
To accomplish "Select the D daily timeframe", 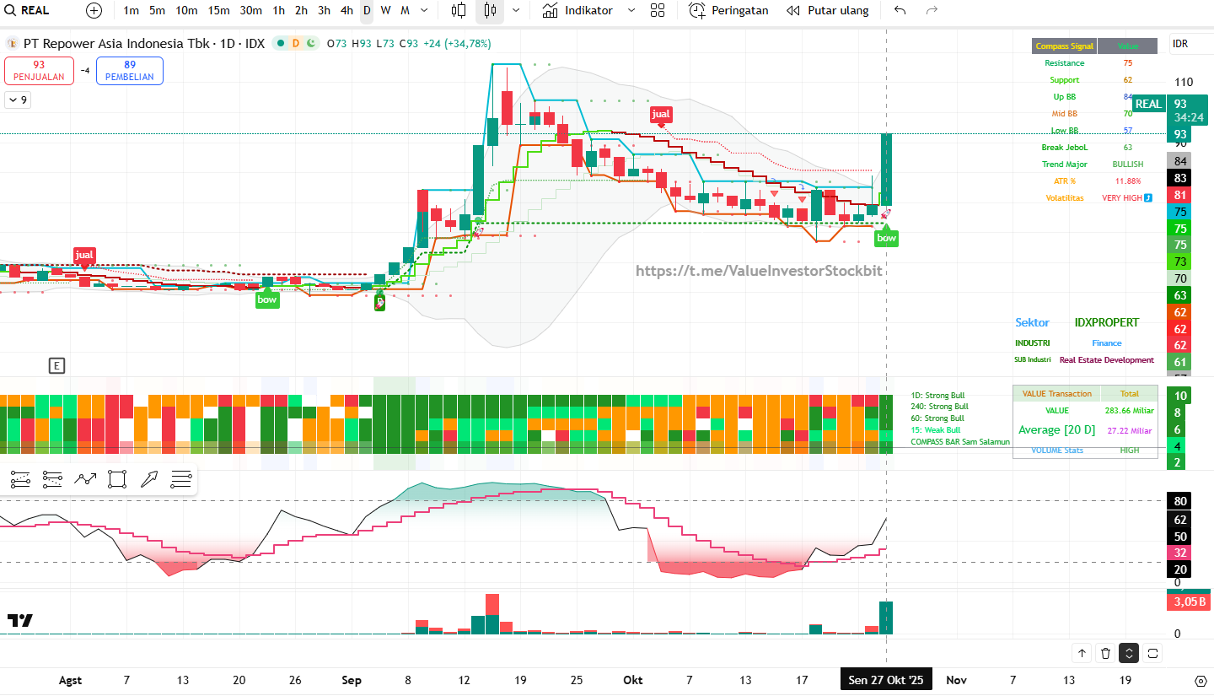I will click(367, 11).
